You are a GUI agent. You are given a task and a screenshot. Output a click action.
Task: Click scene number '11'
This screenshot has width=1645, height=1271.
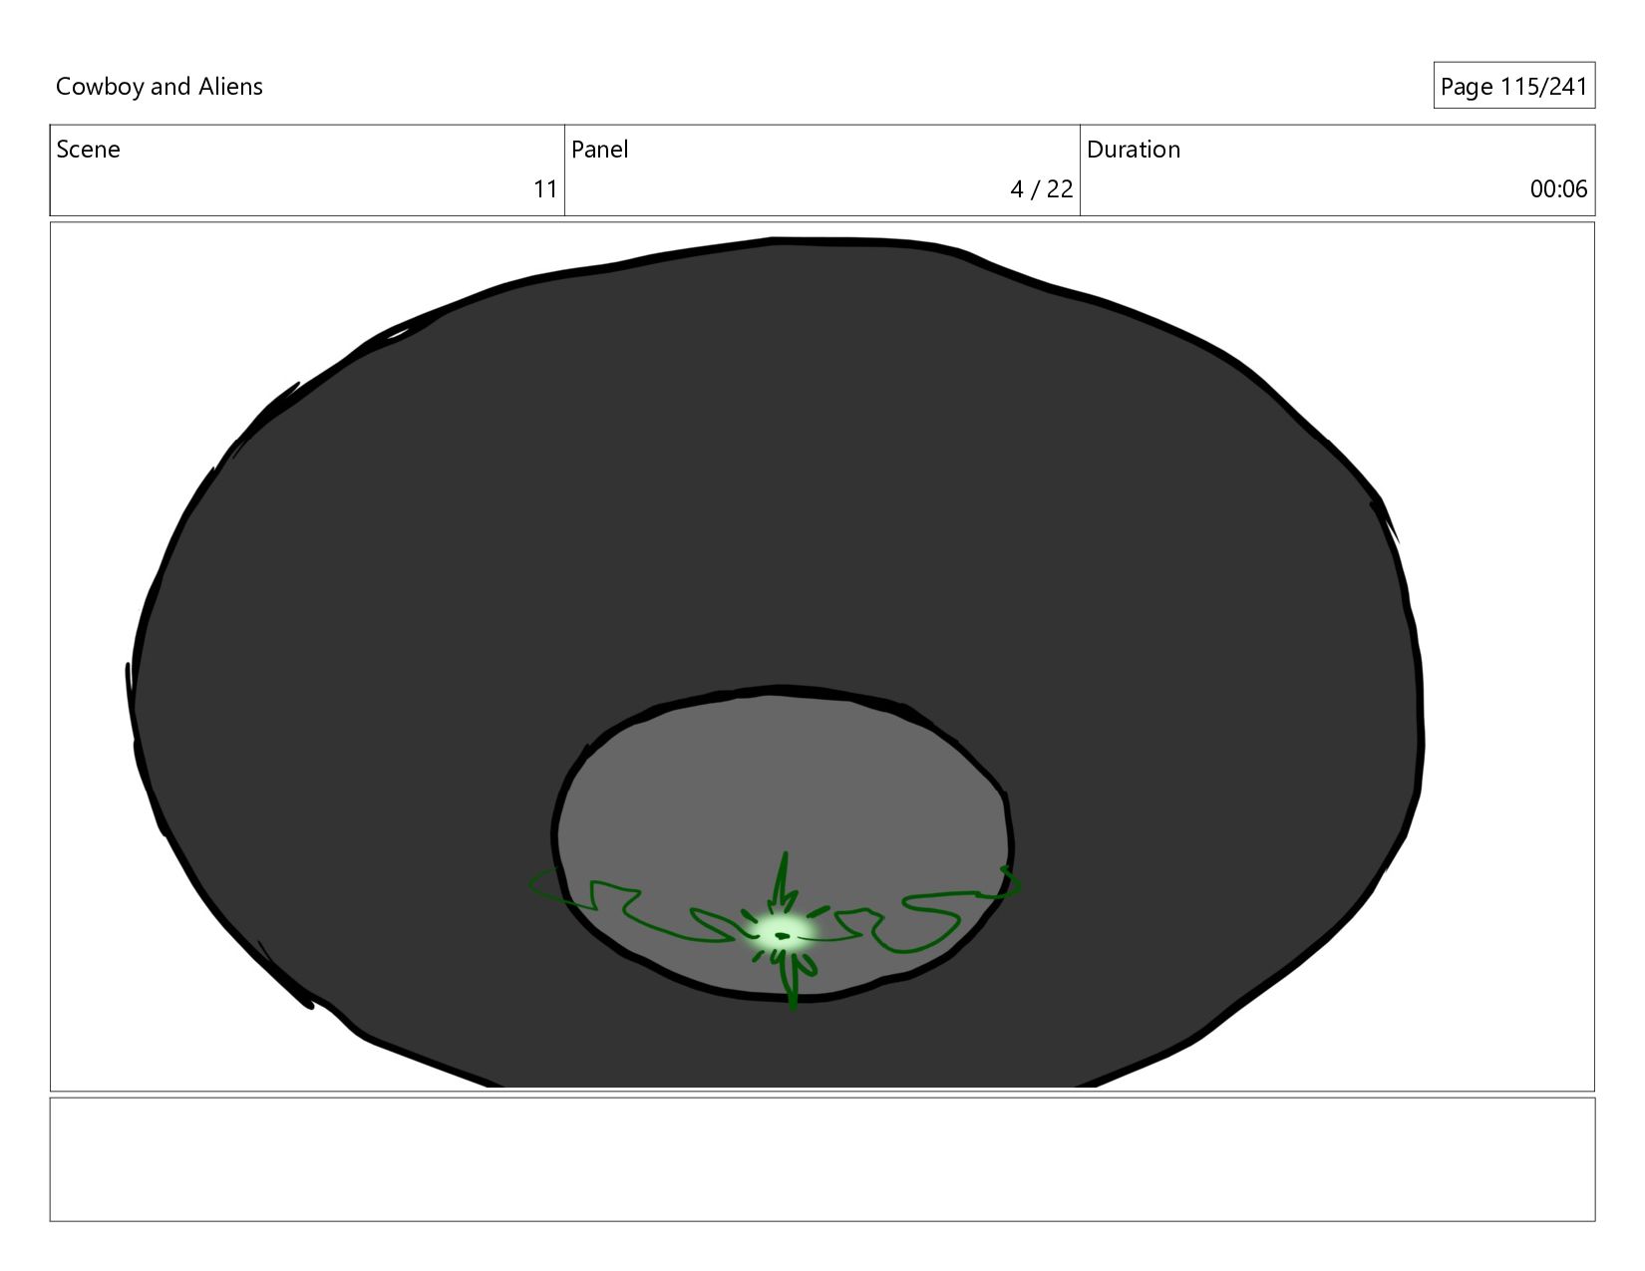[545, 189]
